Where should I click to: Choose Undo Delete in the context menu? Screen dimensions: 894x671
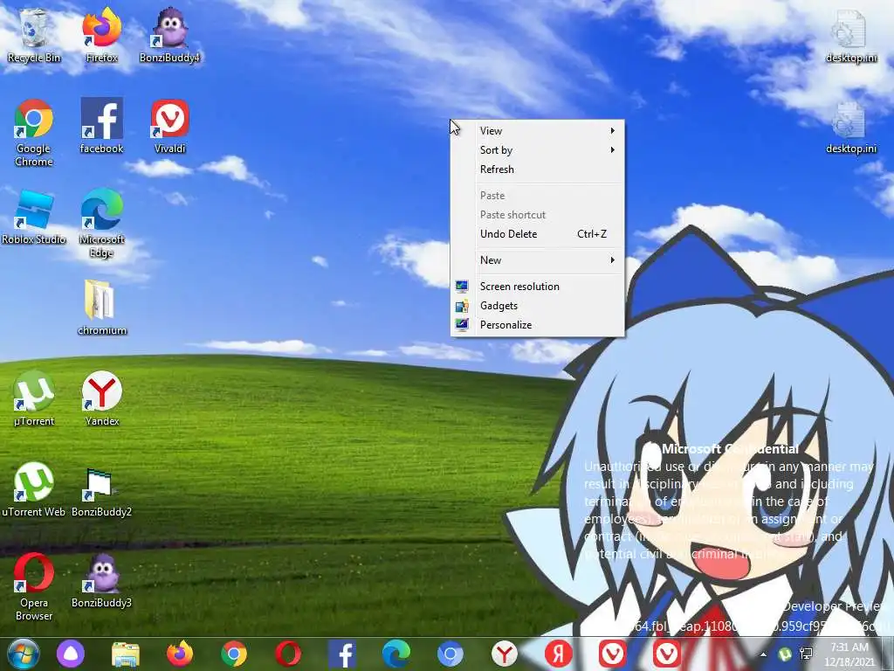[538, 234]
